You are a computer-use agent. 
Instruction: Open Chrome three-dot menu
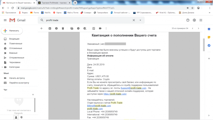pos(210,8)
